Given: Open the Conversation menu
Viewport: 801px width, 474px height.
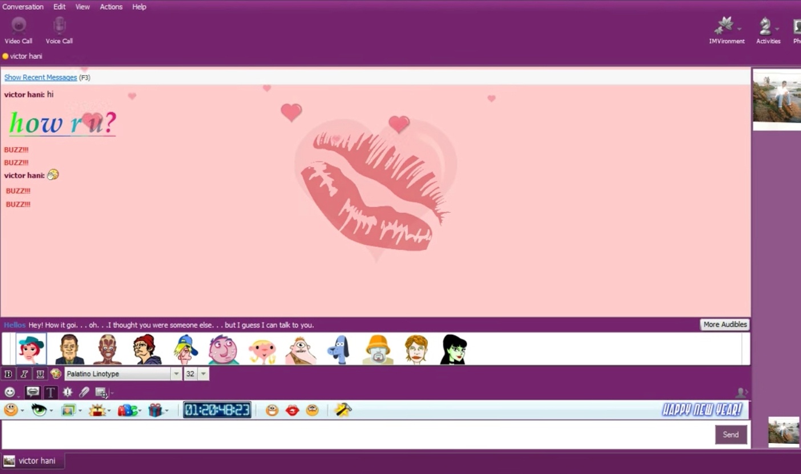Looking at the screenshot, I should (23, 7).
